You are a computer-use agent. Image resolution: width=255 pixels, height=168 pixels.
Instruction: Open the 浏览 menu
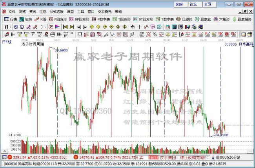[x=22, y=12]
